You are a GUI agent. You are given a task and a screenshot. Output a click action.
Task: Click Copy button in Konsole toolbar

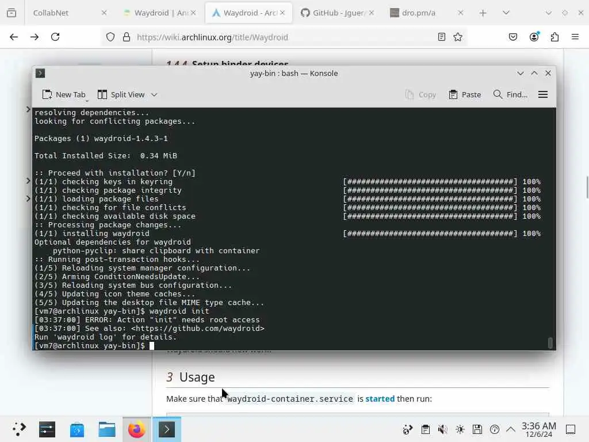pyautogui.click(x=420, y=95)
